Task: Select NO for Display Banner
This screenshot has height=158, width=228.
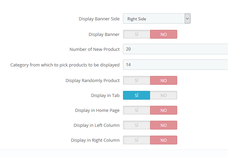Action: (x=164, y=34)
